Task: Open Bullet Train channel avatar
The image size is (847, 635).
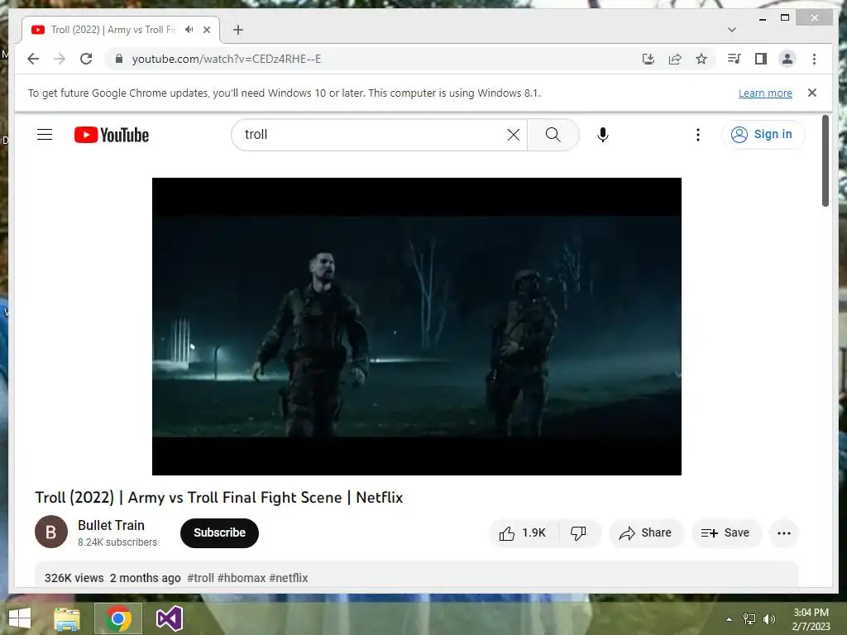Action: tap(50, 532)
